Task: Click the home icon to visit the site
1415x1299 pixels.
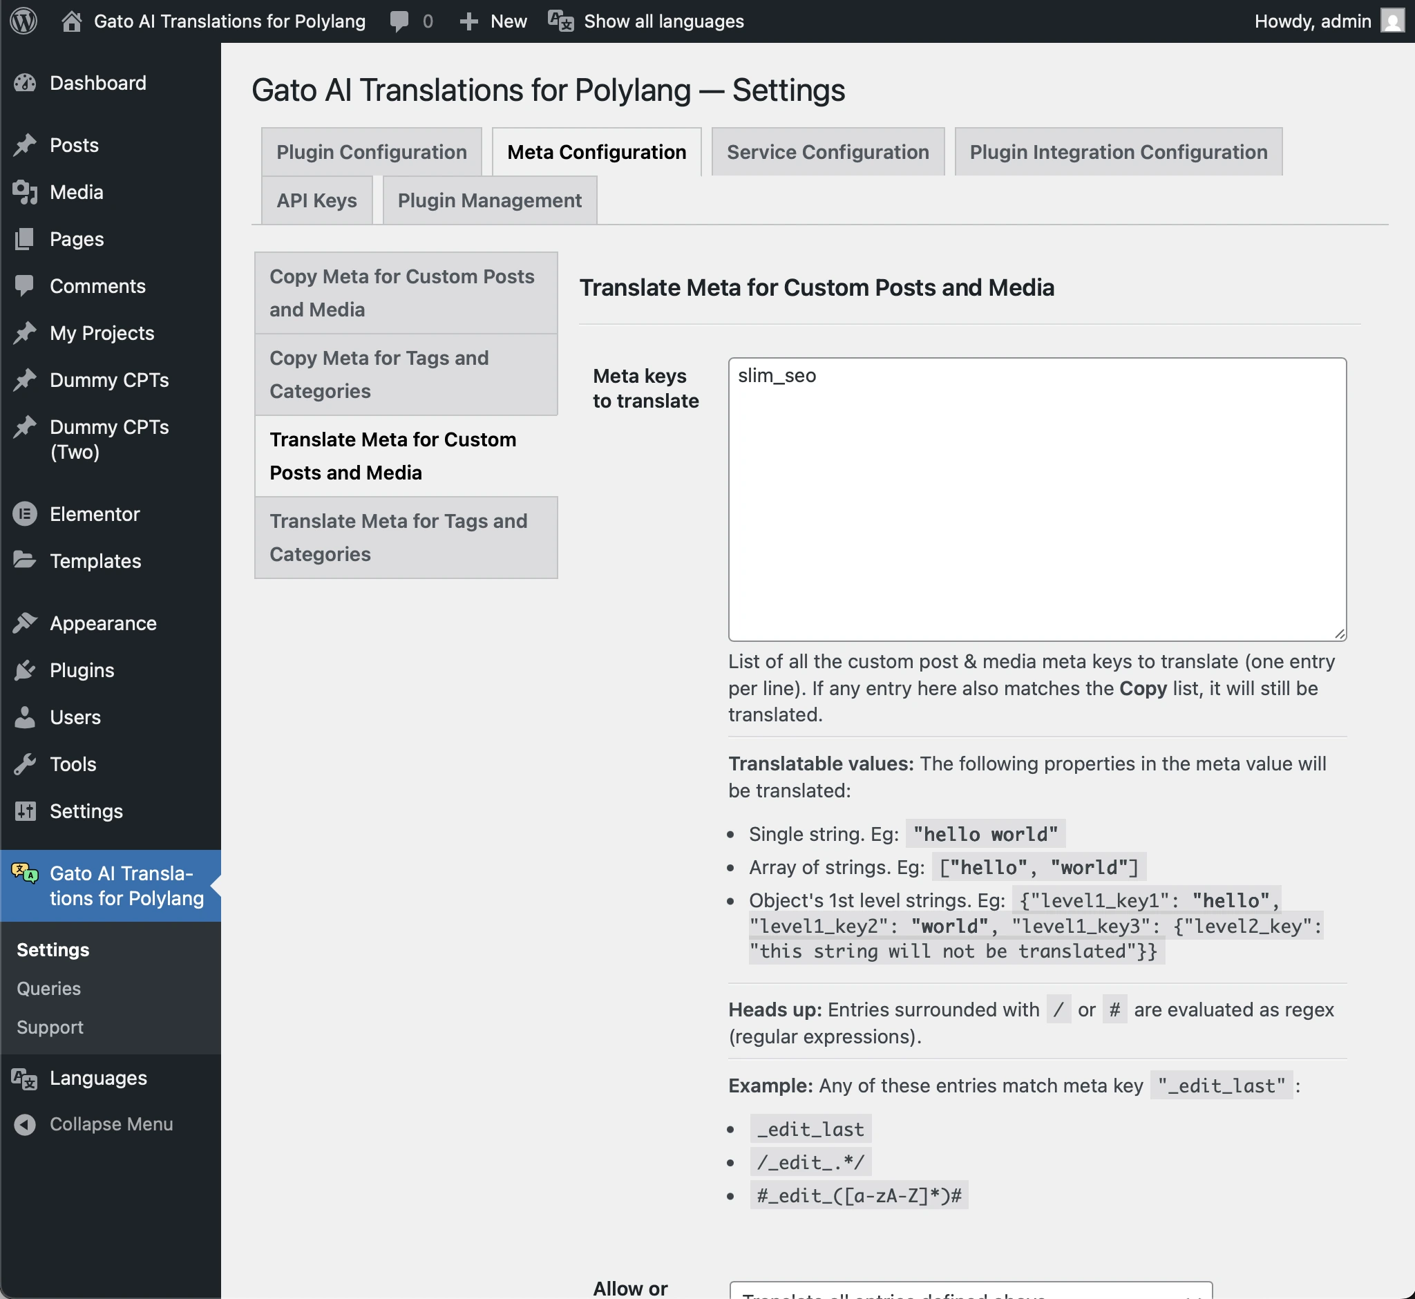Action: tap(71, 21)
